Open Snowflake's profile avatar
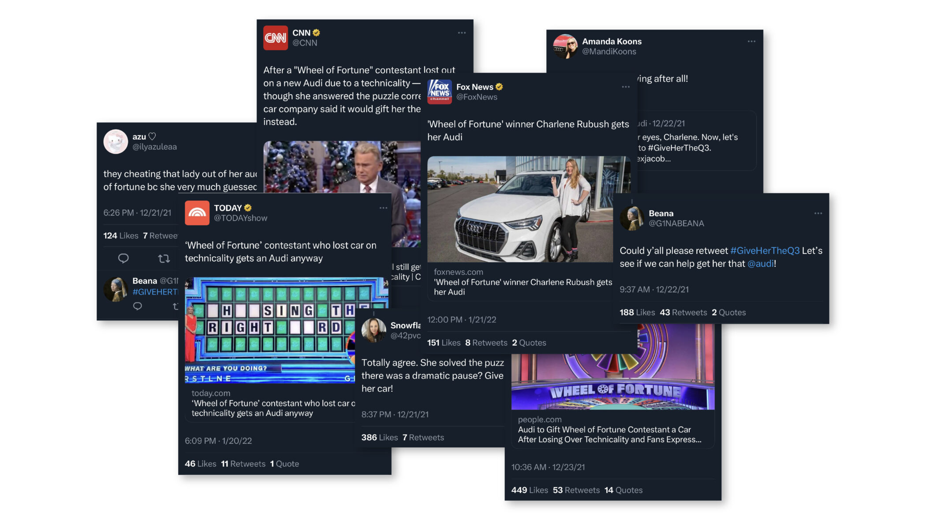The image size is (926, 520). 373,330
